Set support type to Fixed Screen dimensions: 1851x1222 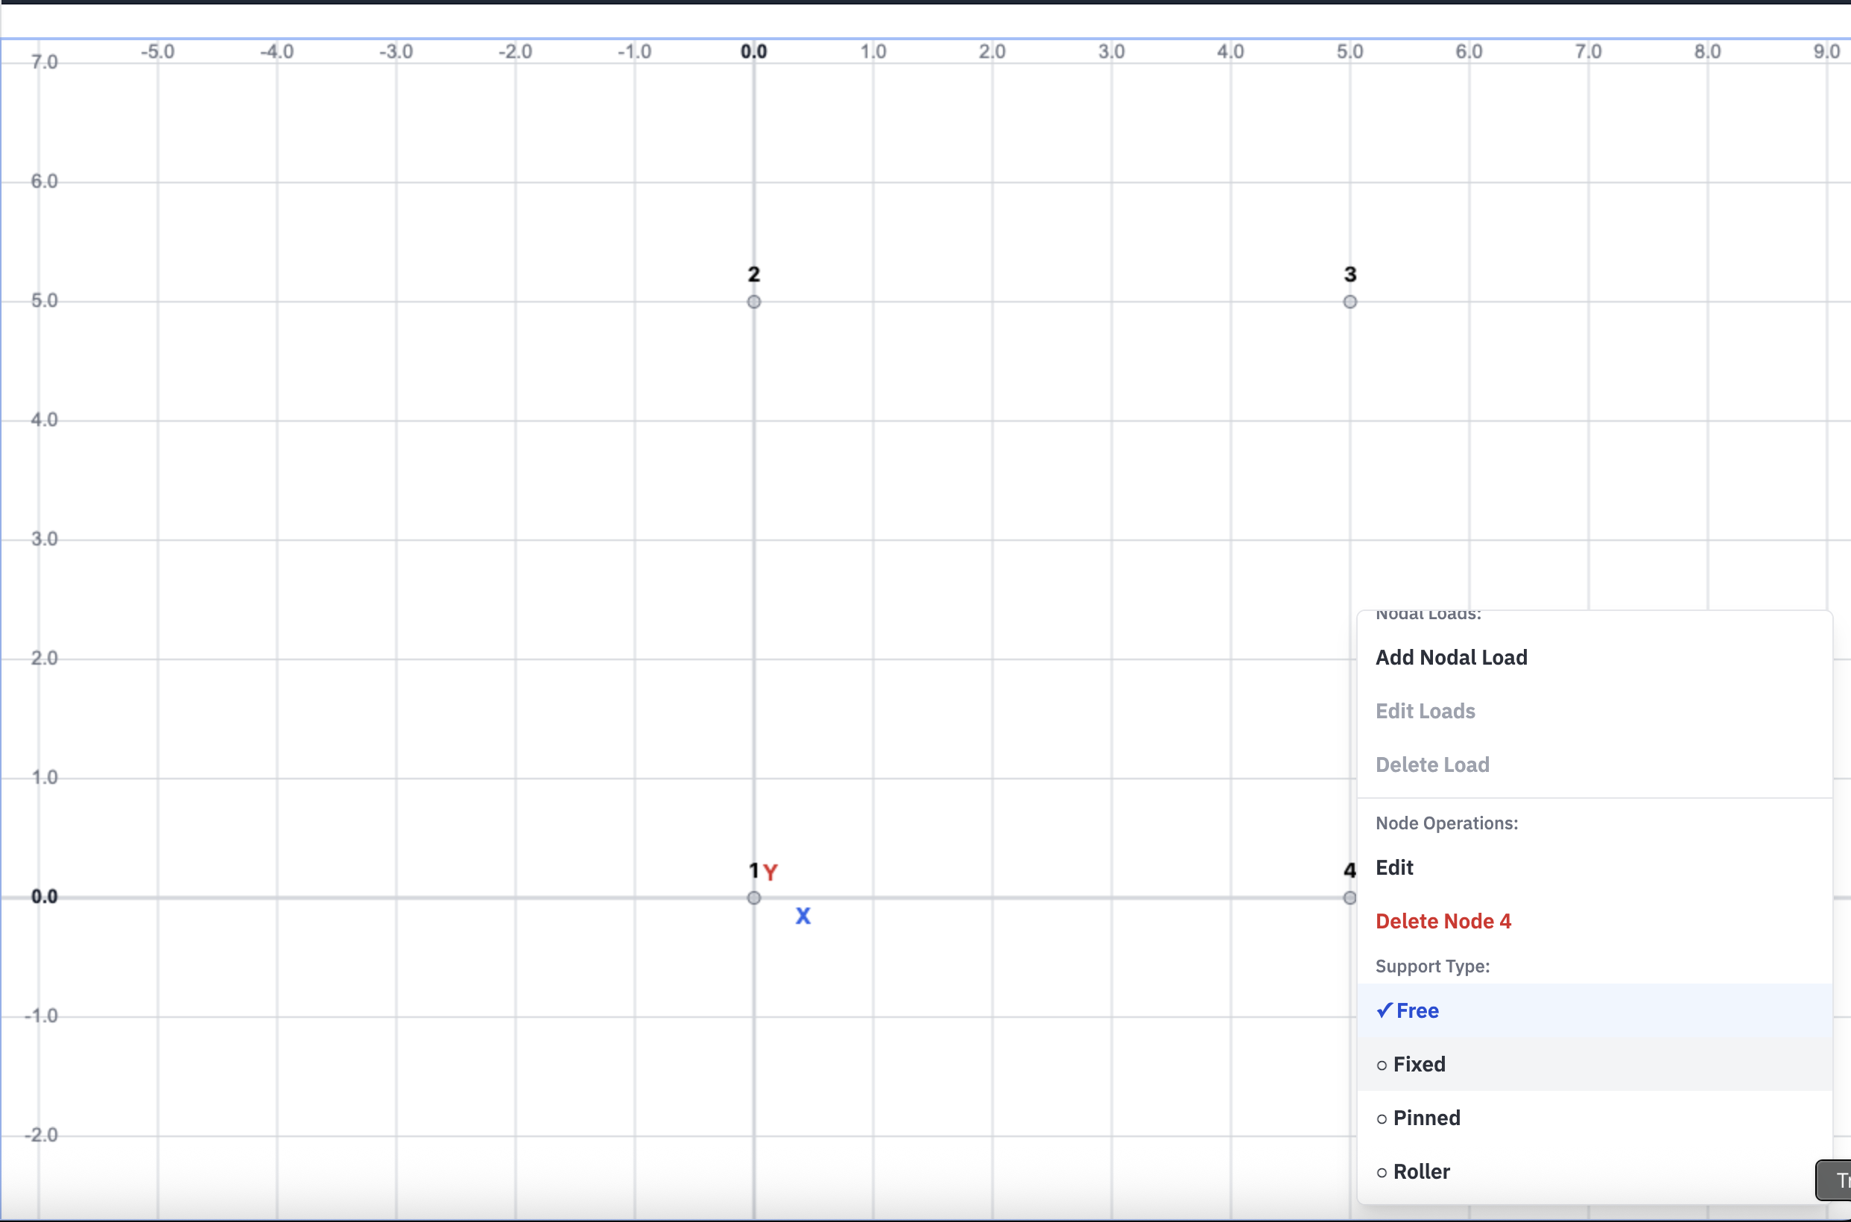click(1420, 1065)
